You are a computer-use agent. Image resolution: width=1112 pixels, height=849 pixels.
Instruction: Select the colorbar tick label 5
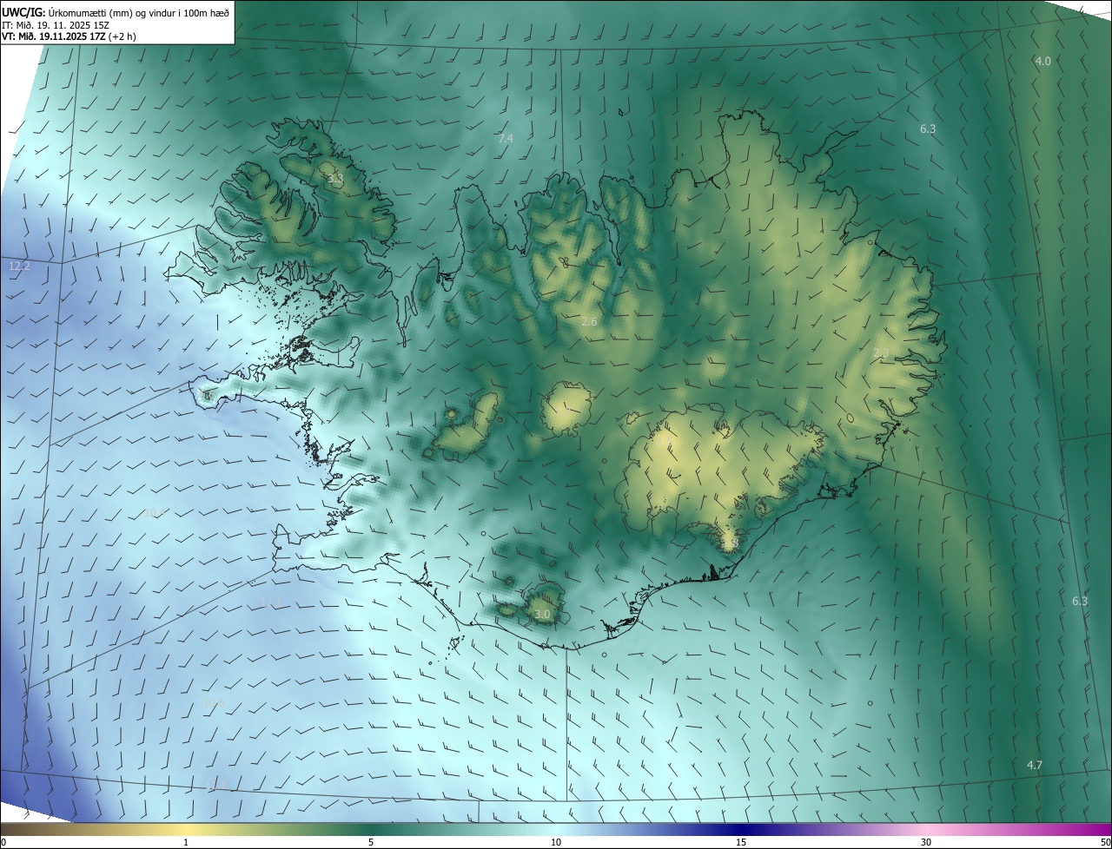pos(371,842)
